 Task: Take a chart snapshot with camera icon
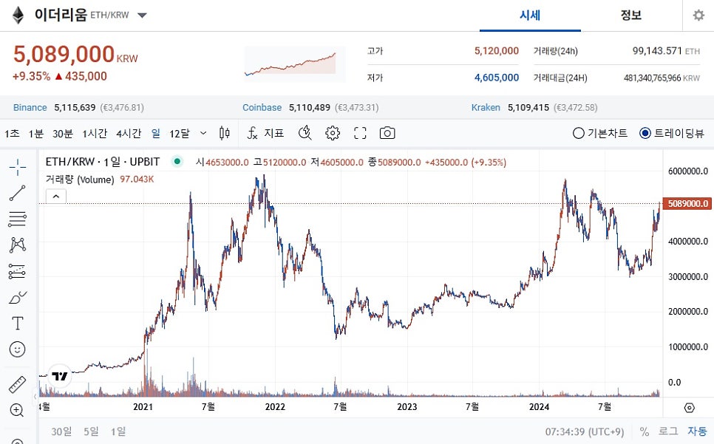(387, 133)
